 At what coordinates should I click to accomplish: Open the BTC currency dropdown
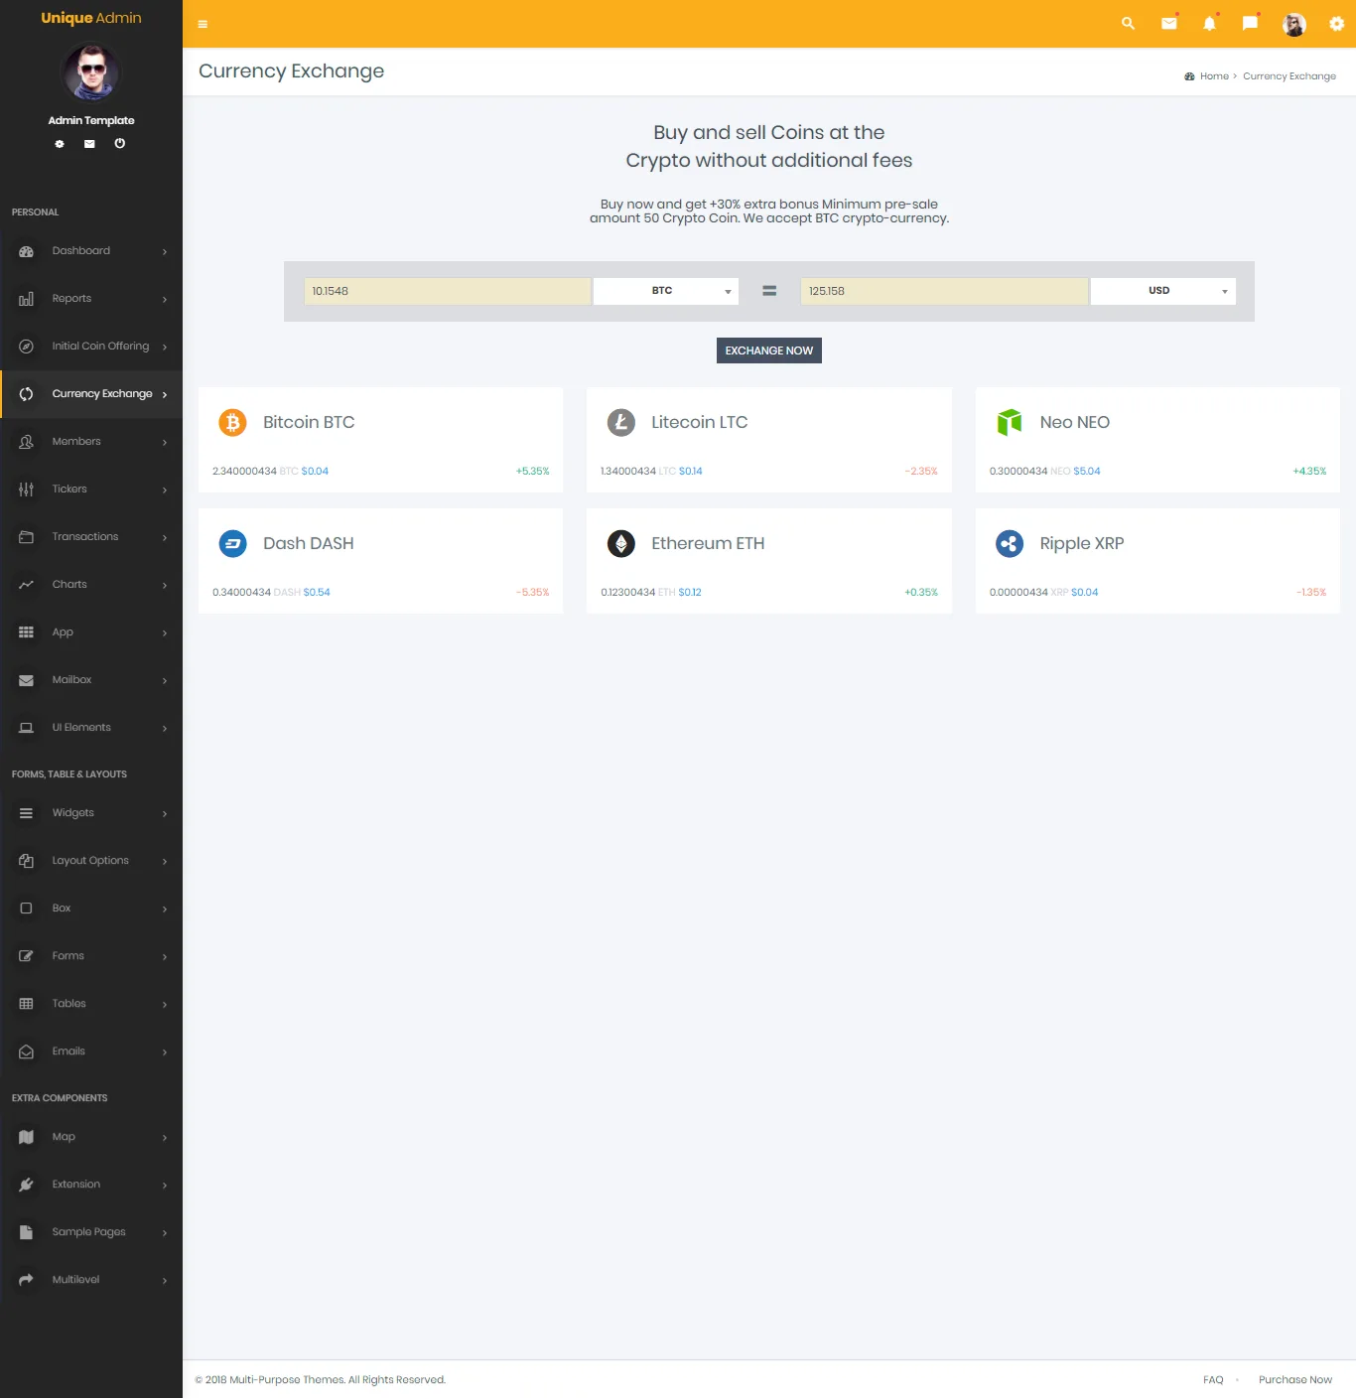[665, 291]
